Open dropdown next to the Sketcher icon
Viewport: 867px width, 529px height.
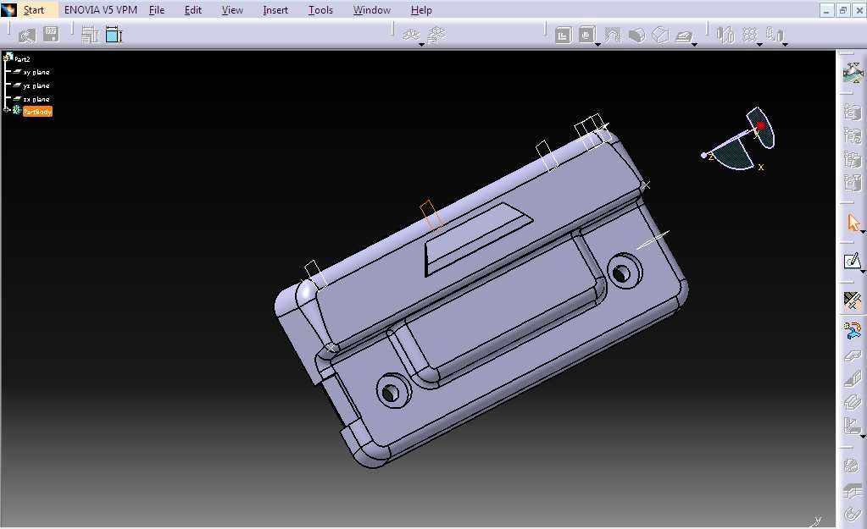(x=863, y=272)
